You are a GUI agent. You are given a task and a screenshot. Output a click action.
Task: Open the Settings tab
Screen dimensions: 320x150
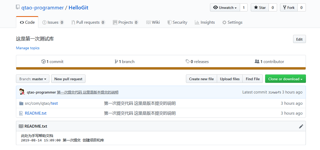232,22
